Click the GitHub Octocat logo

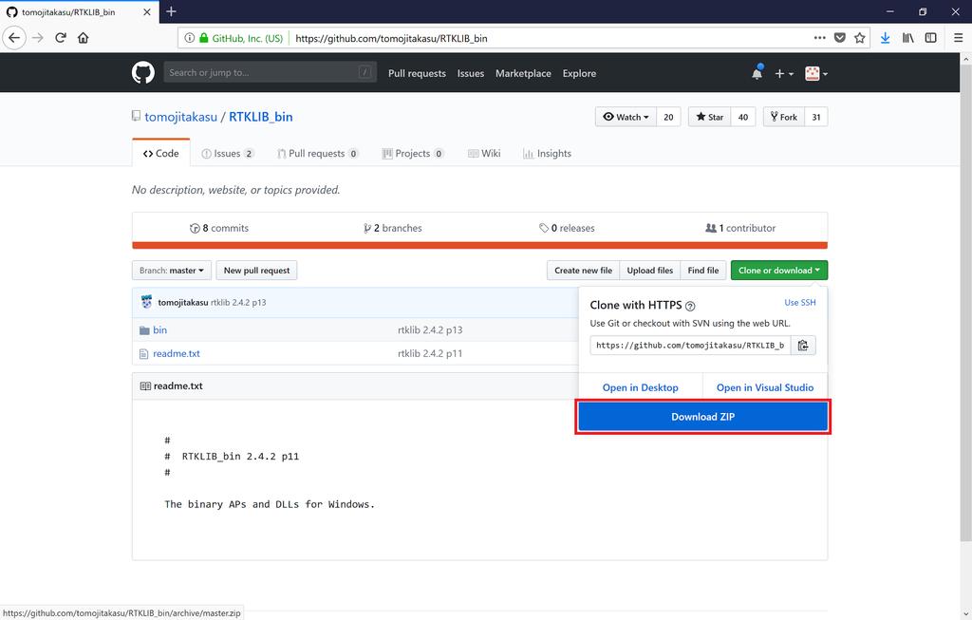click(143, 72)
